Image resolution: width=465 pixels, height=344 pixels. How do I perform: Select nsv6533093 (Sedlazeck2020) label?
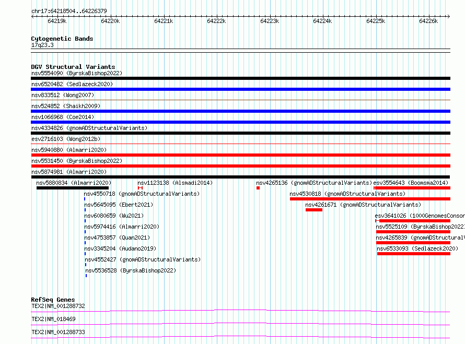coord(417,248)
